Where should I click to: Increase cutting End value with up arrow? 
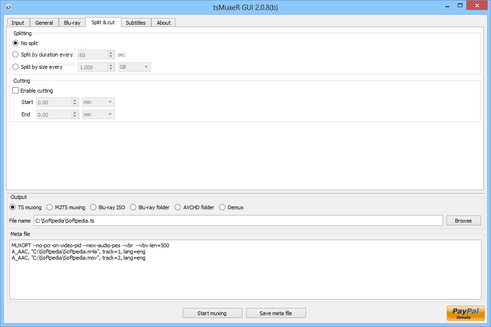(x=74, y=112)
